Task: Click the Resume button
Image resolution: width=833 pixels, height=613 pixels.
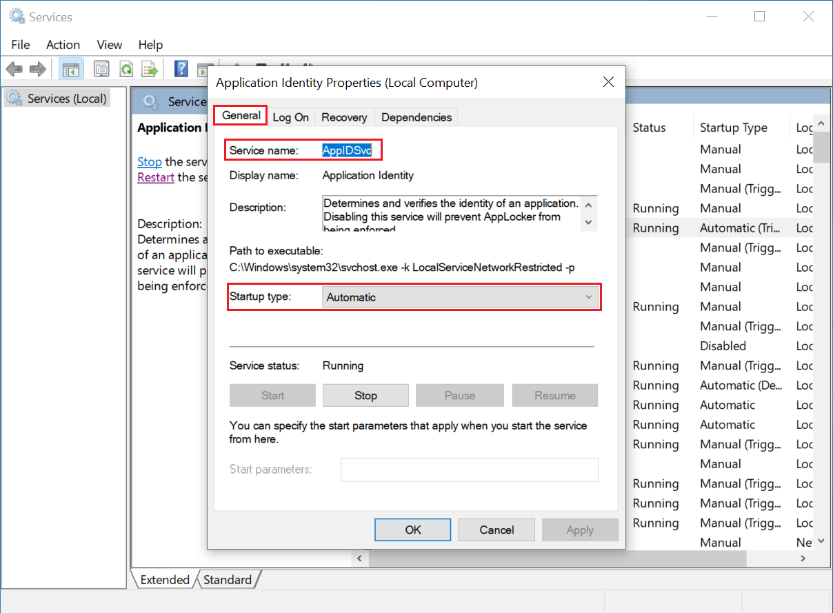Action: (x=555, y=395)
